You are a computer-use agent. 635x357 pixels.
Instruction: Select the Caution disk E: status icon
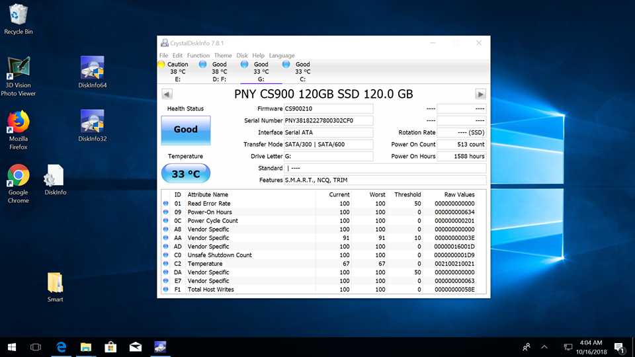[x=161, y=65]
